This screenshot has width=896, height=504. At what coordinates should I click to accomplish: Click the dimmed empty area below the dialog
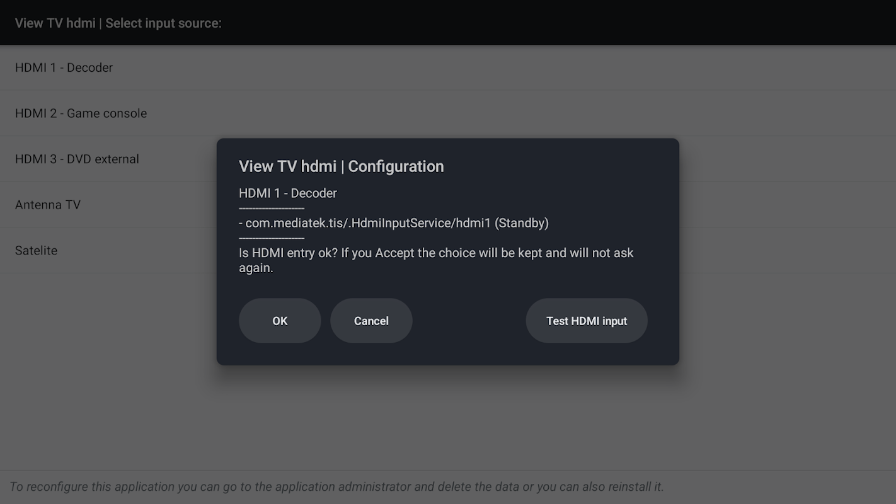(x=447, y=416)
